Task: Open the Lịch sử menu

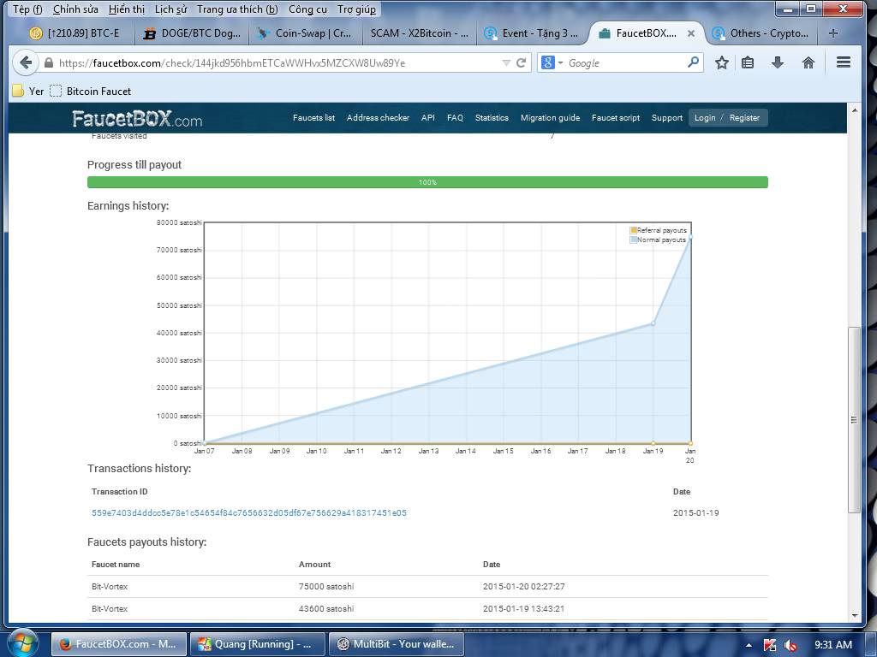Action: [170, 9]
